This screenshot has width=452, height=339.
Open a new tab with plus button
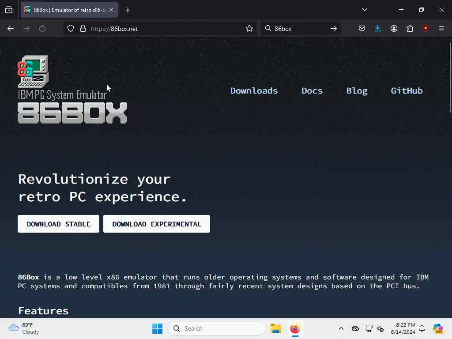(128, 10)
